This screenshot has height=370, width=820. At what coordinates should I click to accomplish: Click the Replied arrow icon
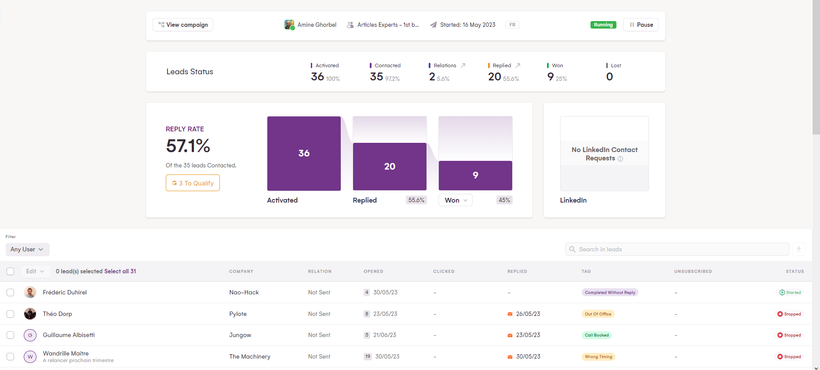[x=518, y=65]
